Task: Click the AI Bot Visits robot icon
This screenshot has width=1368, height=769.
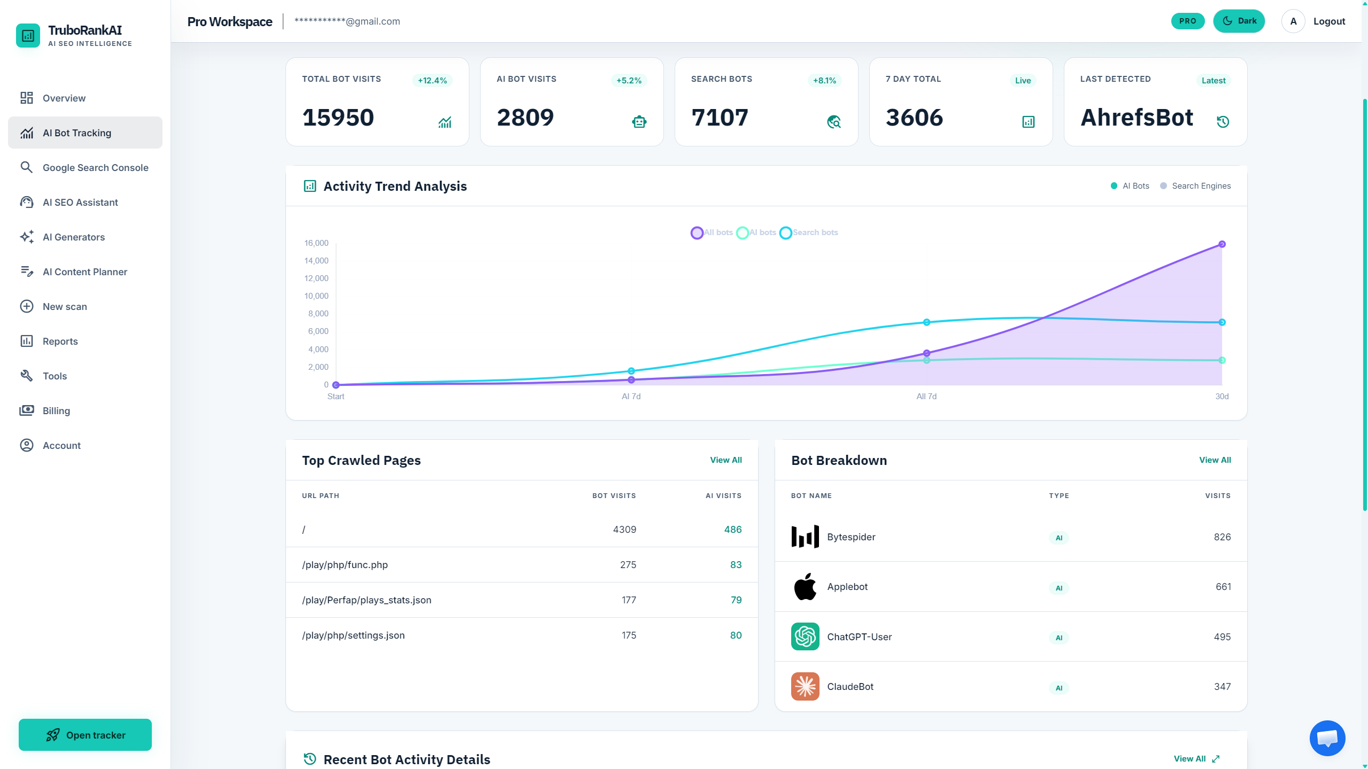Action: (639, 122)
